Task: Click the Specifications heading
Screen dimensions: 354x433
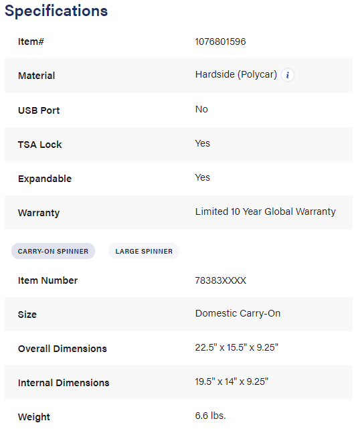Action: [56, 11]
